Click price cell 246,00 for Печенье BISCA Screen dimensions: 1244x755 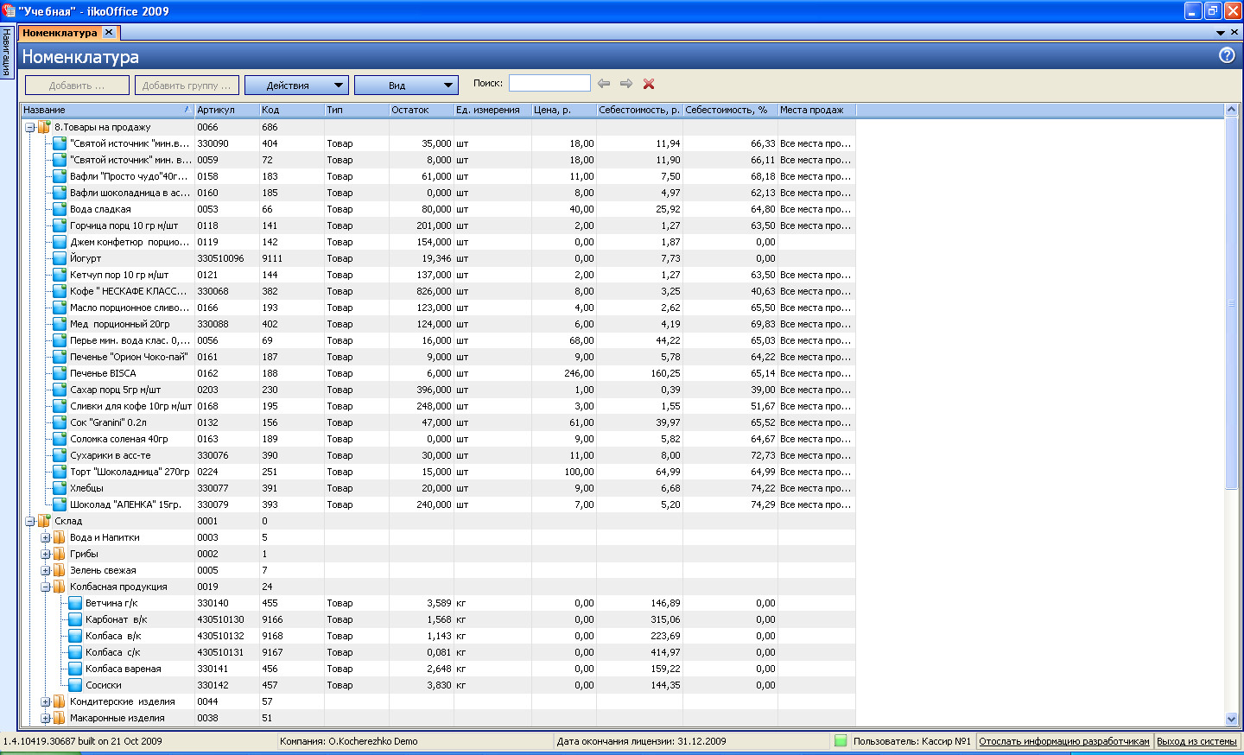pyautogui.click(x=563, y=373)
